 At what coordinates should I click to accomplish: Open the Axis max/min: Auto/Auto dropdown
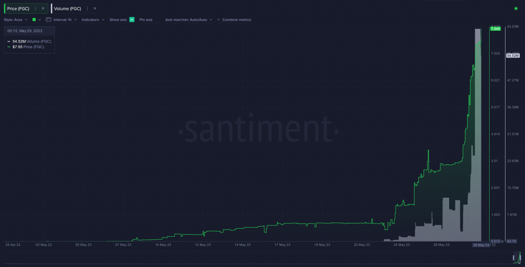click(x=189, y=20)
